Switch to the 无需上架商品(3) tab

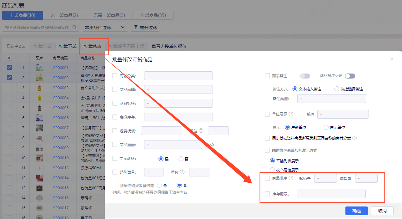click(x=109, y=15)
